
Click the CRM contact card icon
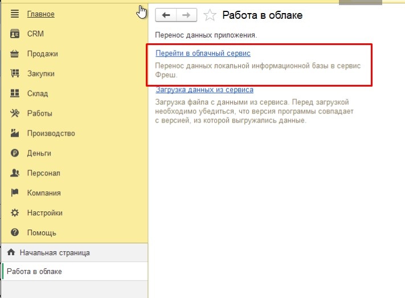click(15, 34)
